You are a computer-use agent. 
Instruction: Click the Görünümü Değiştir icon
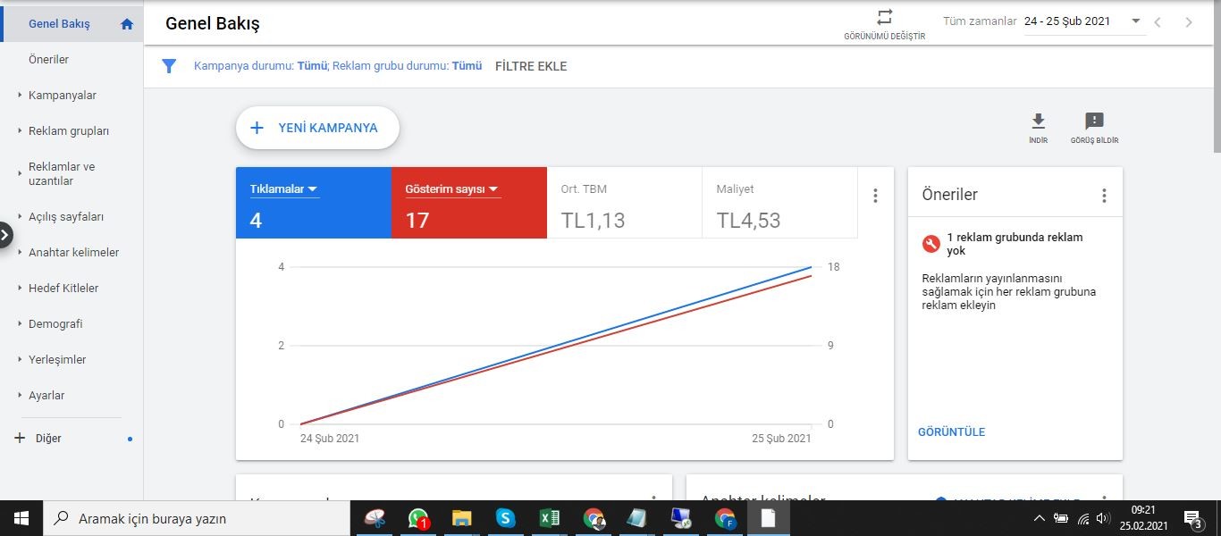884,17
